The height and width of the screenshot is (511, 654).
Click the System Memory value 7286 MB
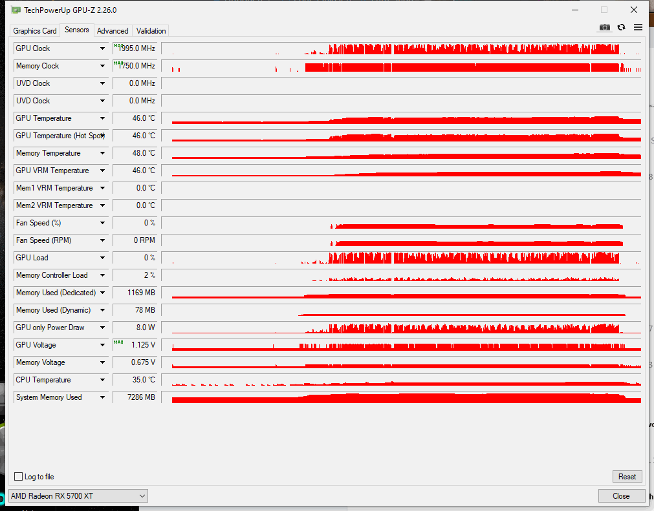click(x=135, y=398)
